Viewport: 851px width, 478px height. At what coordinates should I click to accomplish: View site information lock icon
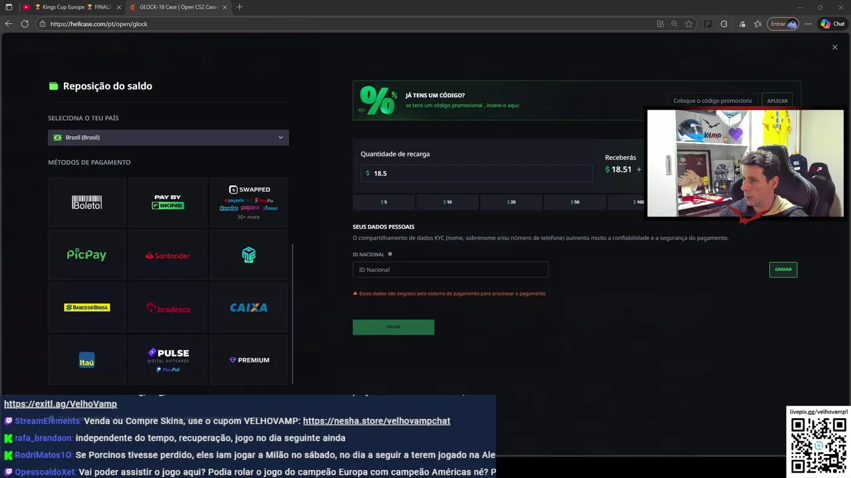tap(43, 24)
